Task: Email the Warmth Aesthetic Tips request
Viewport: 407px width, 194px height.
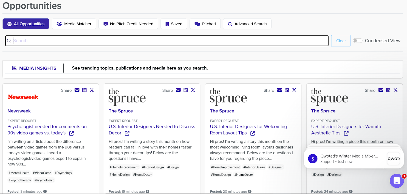Action: pos(381,90)
